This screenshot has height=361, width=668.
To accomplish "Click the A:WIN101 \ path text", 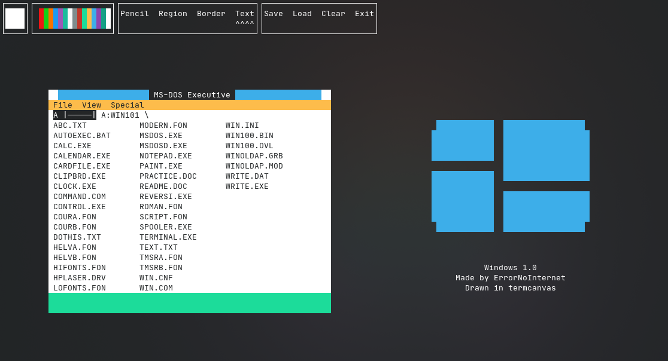I will tap(125, 115).
